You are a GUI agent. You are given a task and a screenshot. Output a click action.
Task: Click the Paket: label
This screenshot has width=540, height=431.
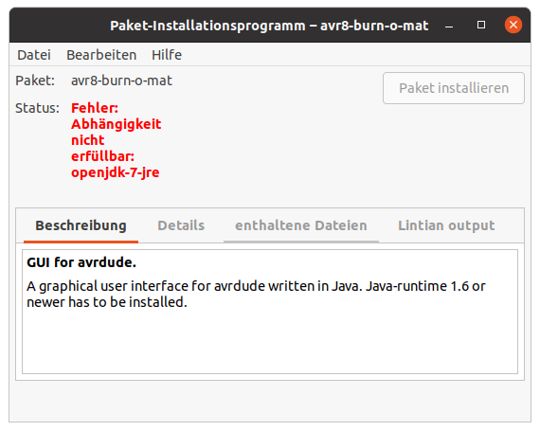[35, 81]
